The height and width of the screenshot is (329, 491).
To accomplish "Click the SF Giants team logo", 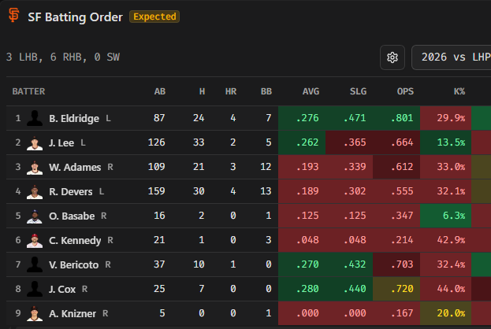I will tap(13, 15).
